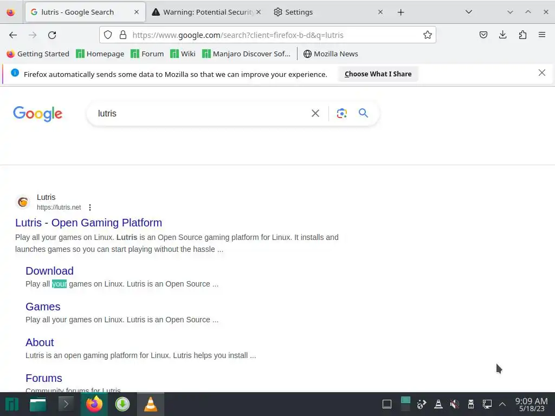Open the Firefox hamburger menu
This screenshot has width=555, height=416.
pyautogui.click(x=541, y=35)
